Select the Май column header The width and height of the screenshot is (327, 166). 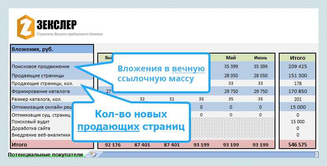(231, 58)
